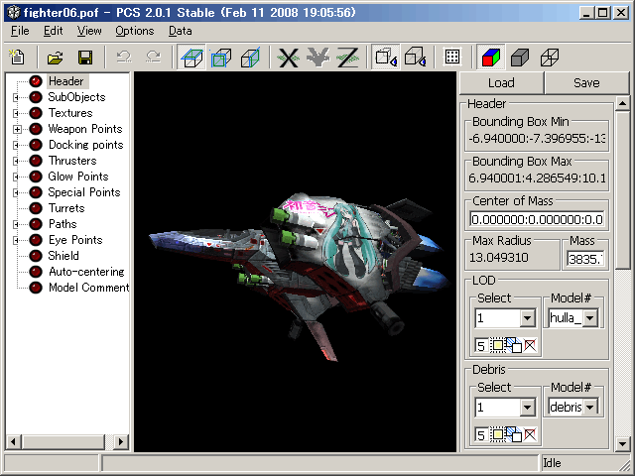The width and height of the screenshot is (635, 476).
Task: Click the red orb icon beside SubObjects
Action: pyautogui.click(x=36, y=97)
